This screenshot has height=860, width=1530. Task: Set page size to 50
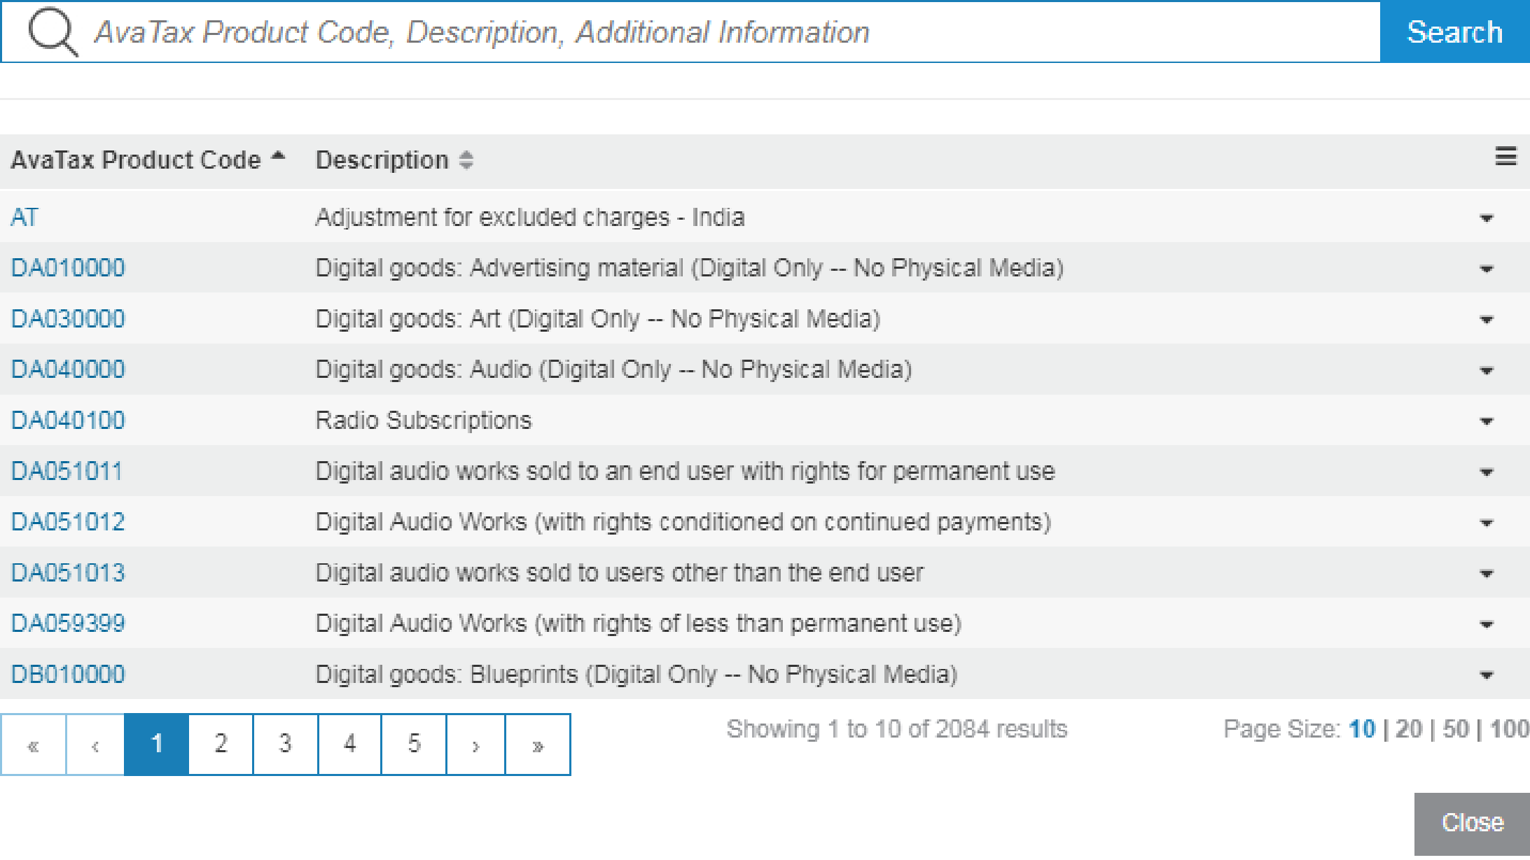(1456, 730)
